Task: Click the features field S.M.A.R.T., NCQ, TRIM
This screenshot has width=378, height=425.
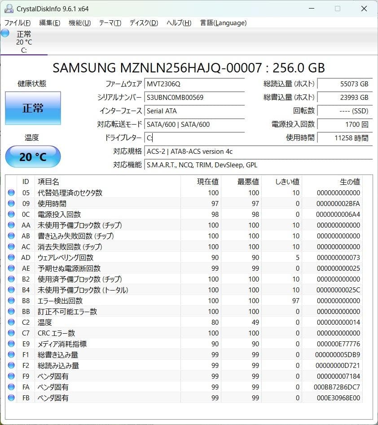Action: (259, 165)
